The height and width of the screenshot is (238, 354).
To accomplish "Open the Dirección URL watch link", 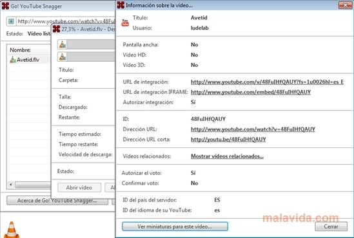I will click(x=253, y=129).
